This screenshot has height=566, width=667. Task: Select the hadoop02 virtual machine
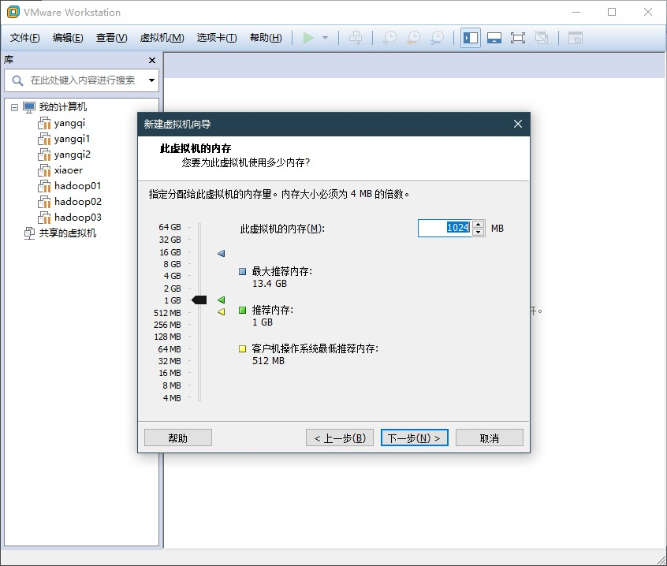76,201
